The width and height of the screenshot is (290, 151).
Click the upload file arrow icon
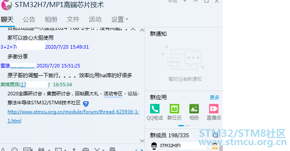(74, 149)
